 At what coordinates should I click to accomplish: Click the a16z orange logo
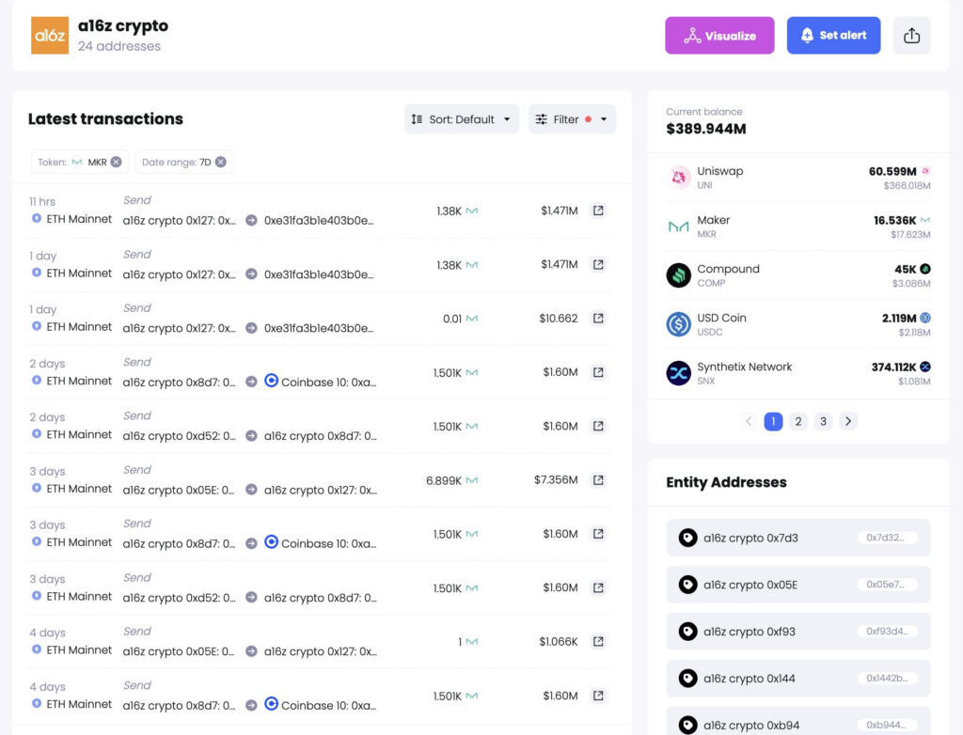[50, 36]
